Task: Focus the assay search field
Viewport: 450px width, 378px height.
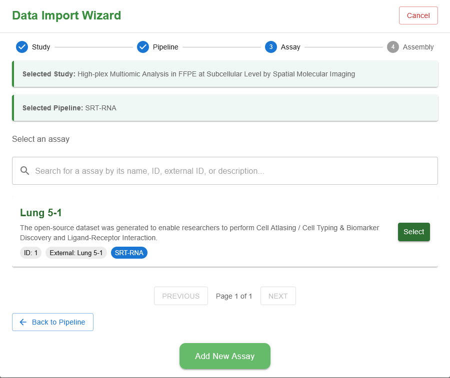Action: 230,171
